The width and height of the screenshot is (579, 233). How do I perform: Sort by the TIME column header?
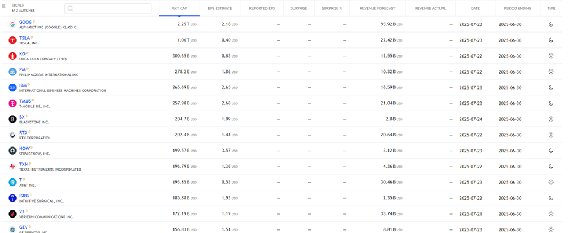(x=551, y=8)
